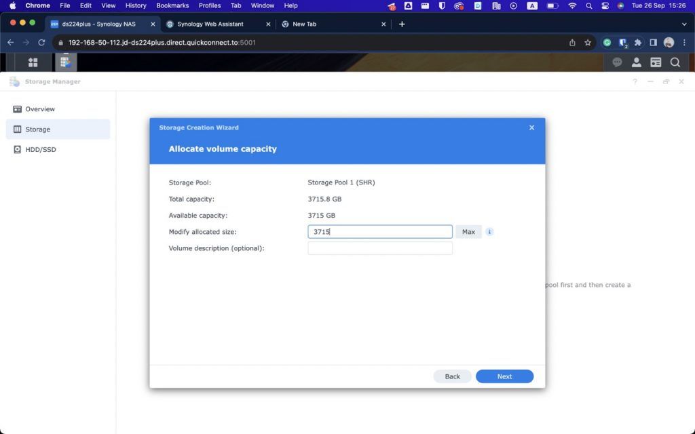Click the Bitwarden extension icon

(623, 43)
